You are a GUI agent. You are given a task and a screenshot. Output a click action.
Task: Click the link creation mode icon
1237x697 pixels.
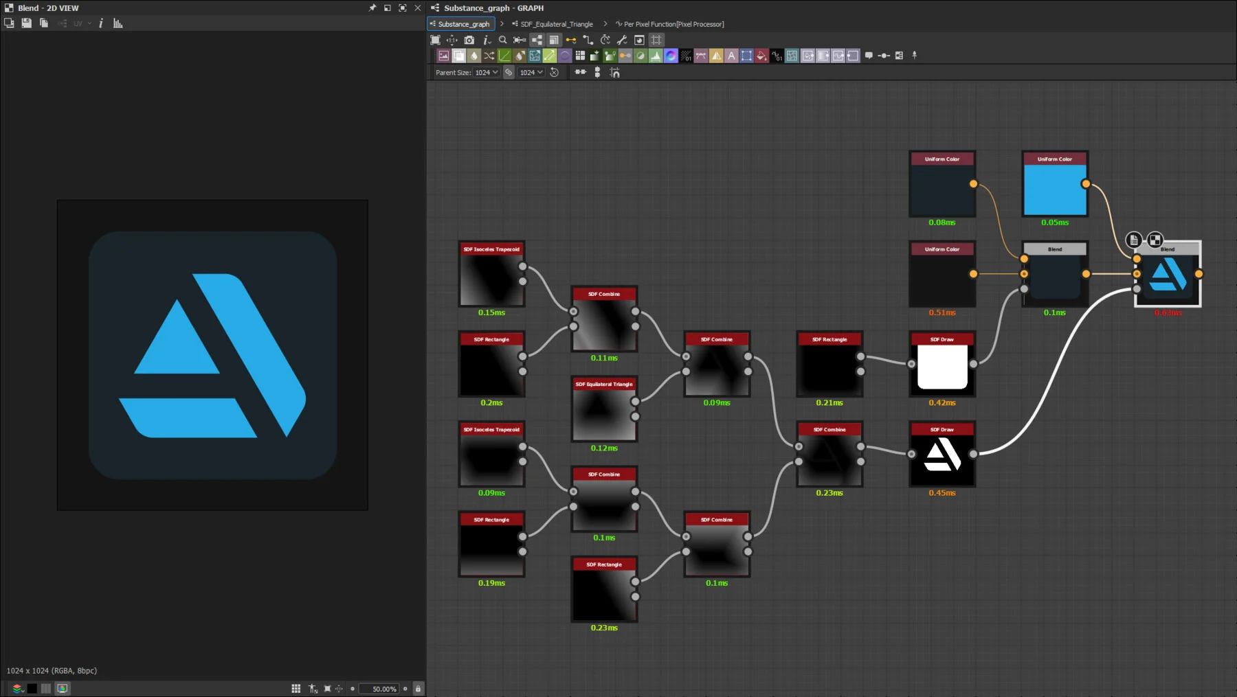click(588, 40)
